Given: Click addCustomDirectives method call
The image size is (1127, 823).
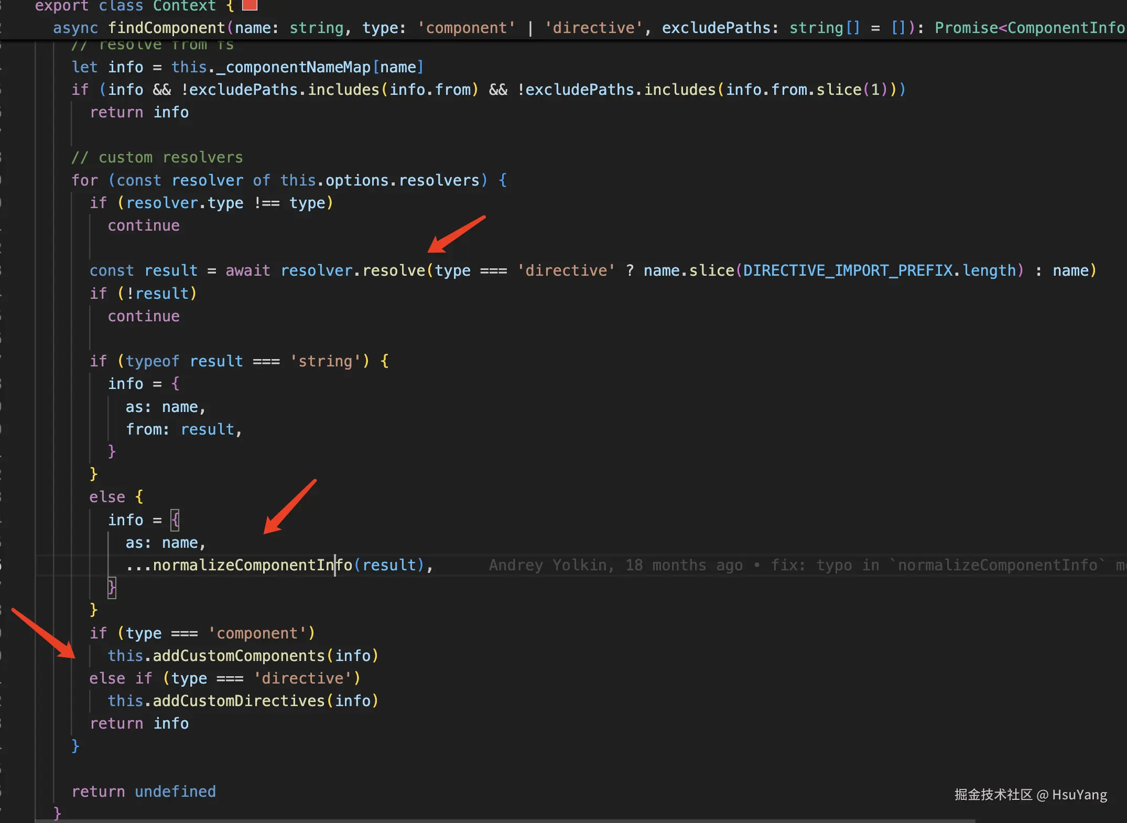Looking at the screenshot, I should coord(239,701).
